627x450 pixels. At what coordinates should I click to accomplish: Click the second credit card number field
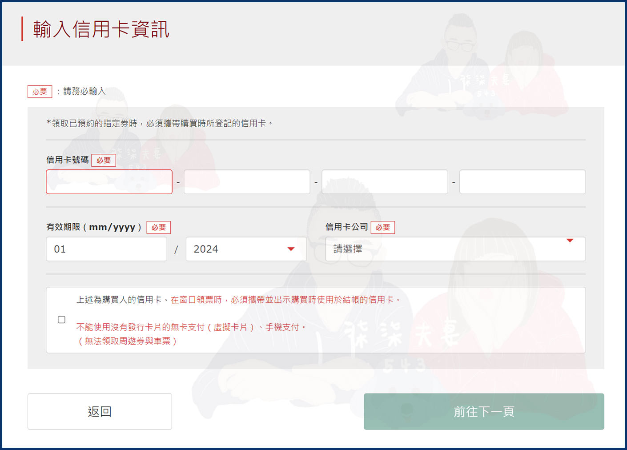[247, 182]
